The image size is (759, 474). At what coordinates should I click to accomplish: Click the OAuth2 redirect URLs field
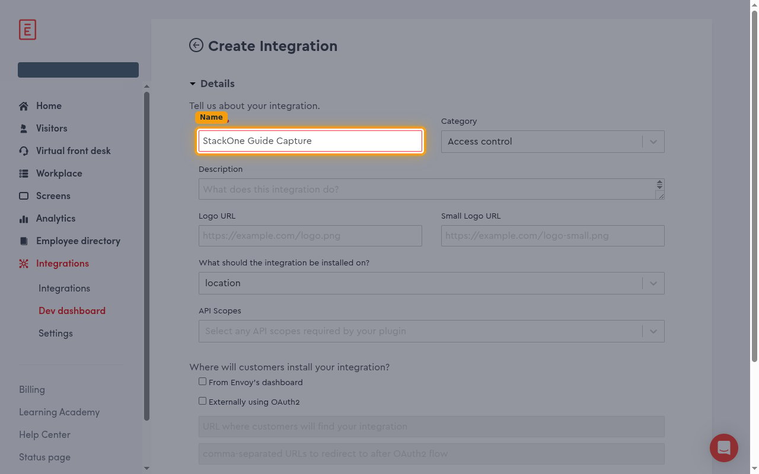point(431,454)
